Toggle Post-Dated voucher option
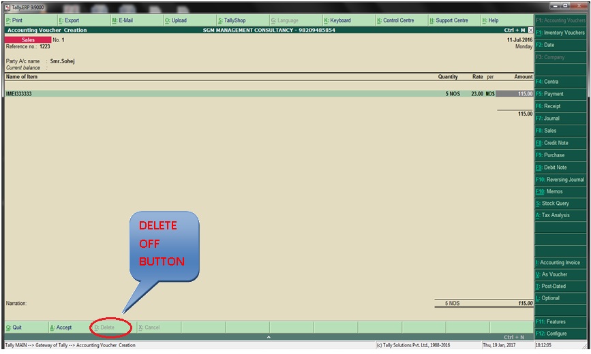 point(560,286)
